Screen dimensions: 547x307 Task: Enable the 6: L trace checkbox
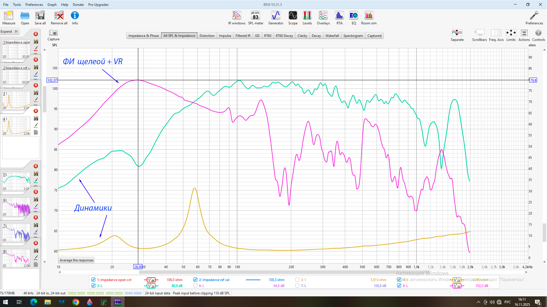(x=195, y=286)
